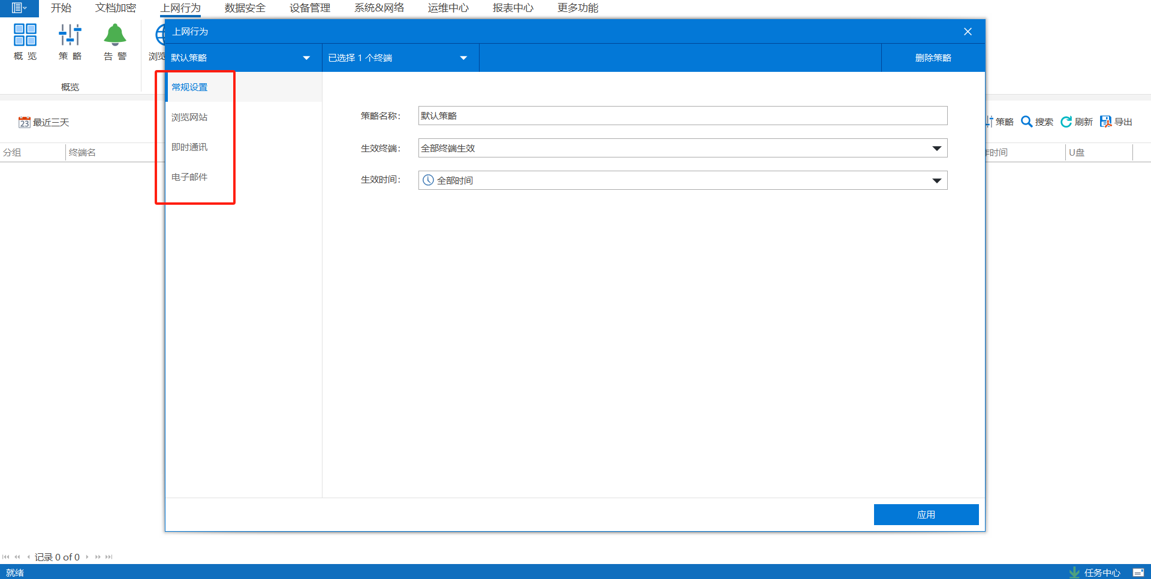
Task: Open the 生效终端 combo box arrow
Action: 936,148
